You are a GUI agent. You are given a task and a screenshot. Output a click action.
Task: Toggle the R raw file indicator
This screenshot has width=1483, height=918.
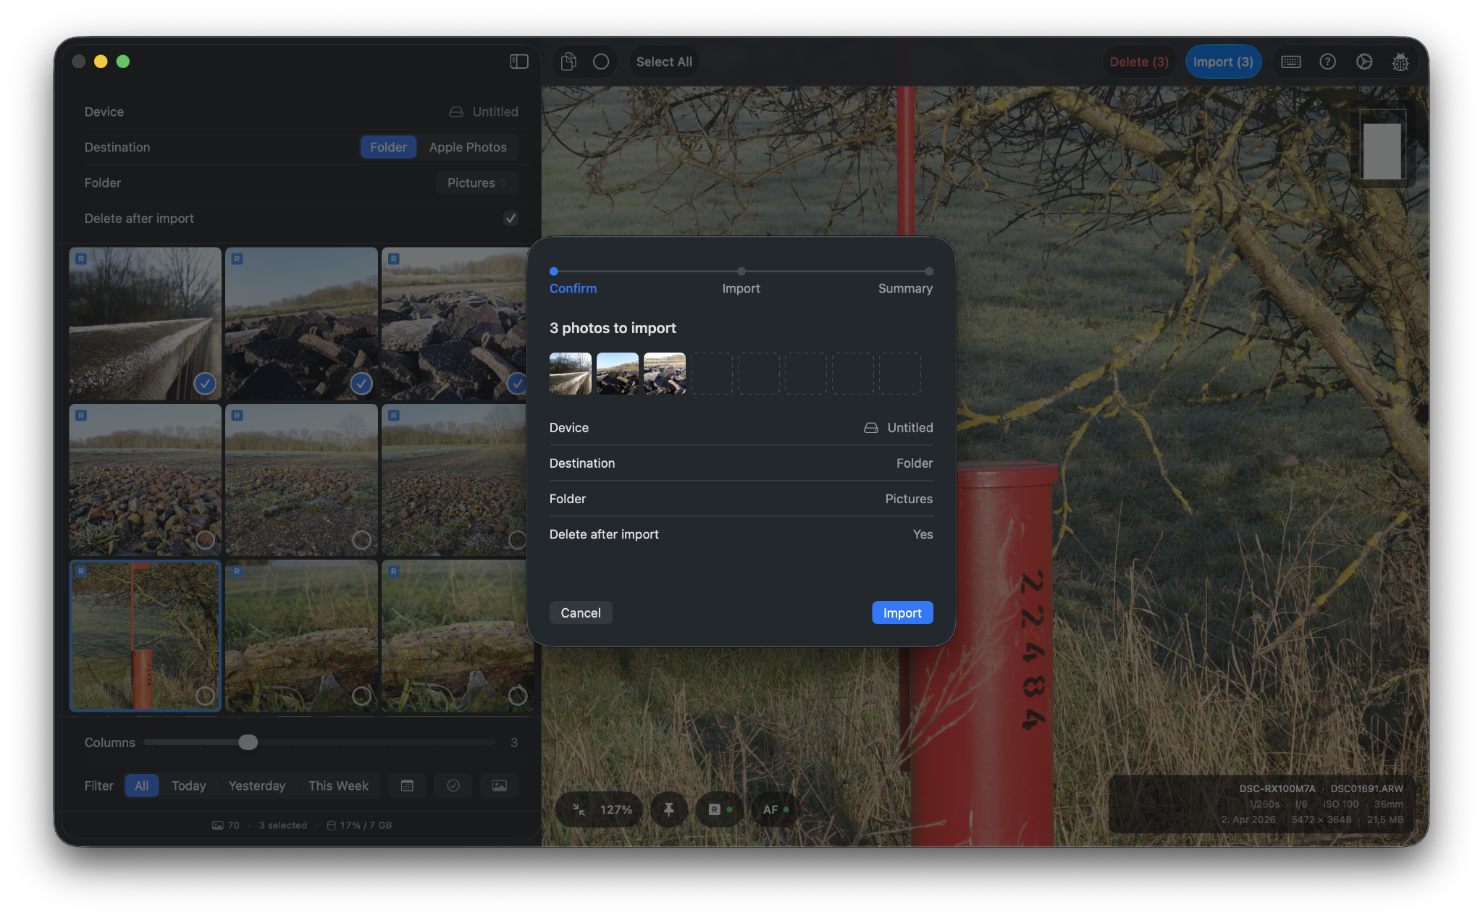point(714,809)
